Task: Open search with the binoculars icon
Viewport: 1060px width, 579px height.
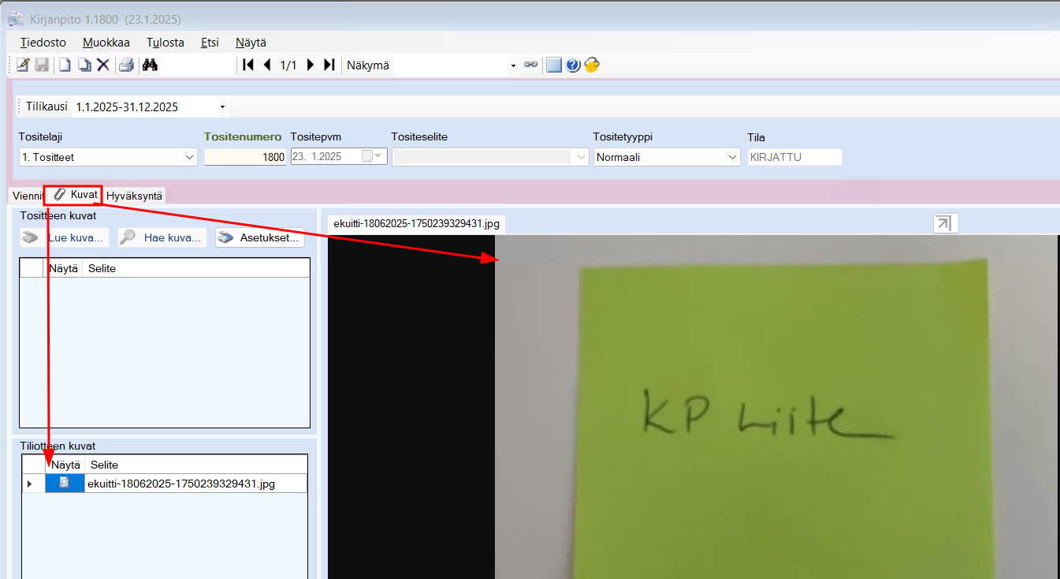Action: coord(149,65)
